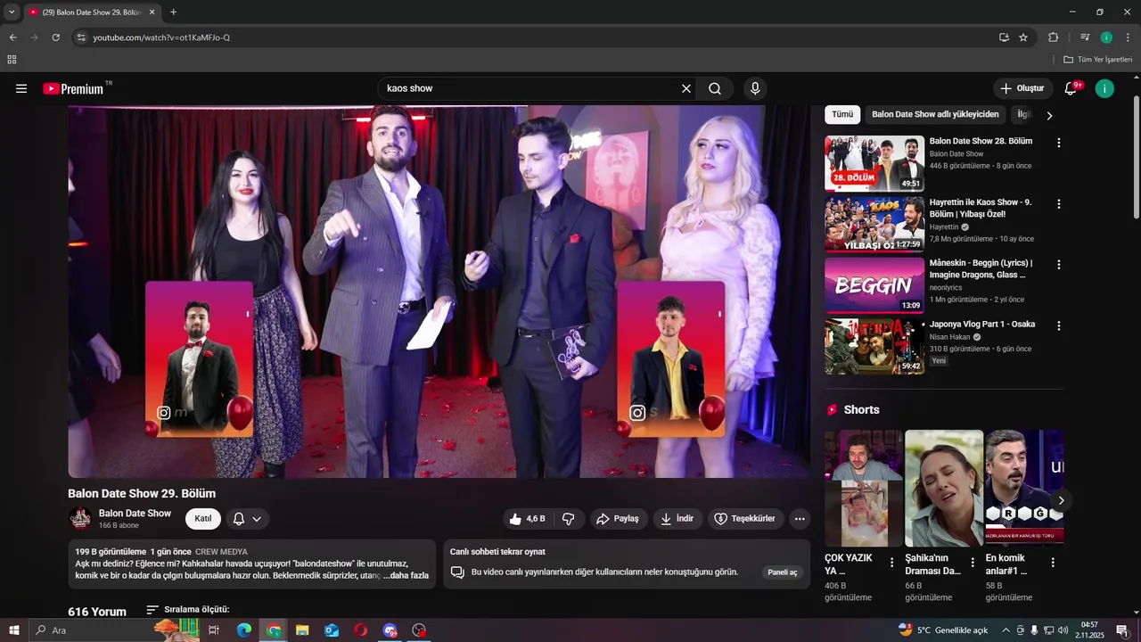Open Chrome extensions puzzle icon
This screenshot has height=642, width=1141.
[1053, 37]
